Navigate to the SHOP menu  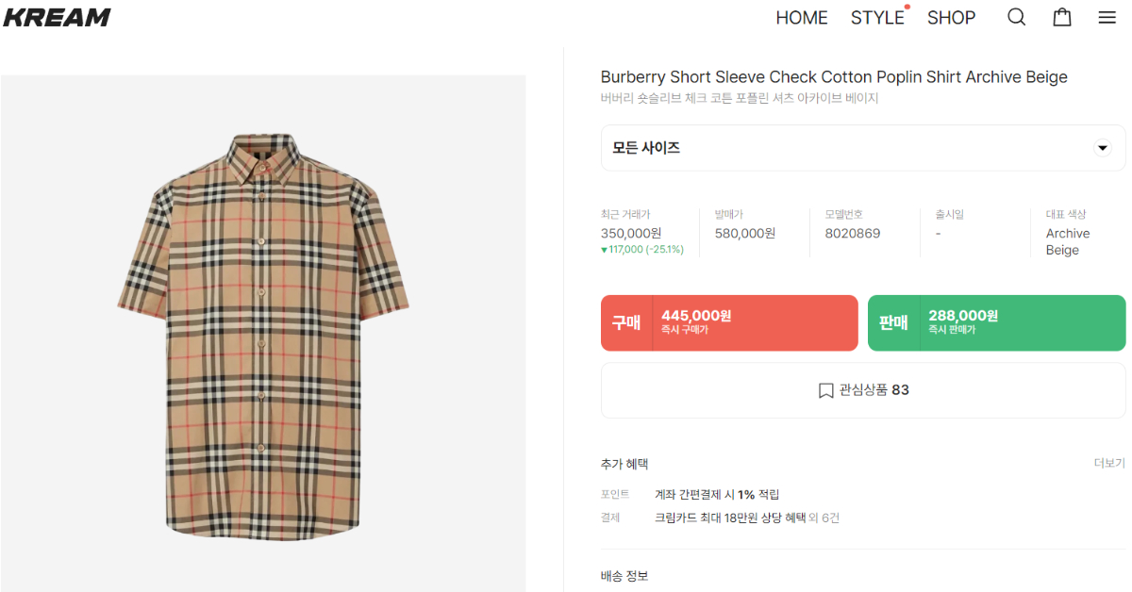click(951, 18)
